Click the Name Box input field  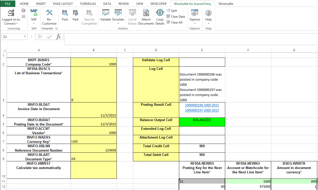click(12, 37)
